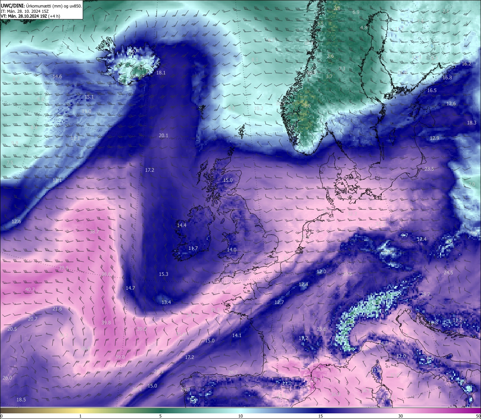Click the 15.1 value label
Viewport: 481px width, 419px height.
point(89,97)
